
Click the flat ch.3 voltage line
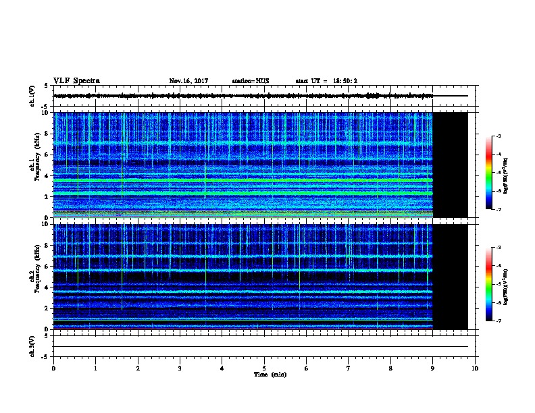click(261, 347)
